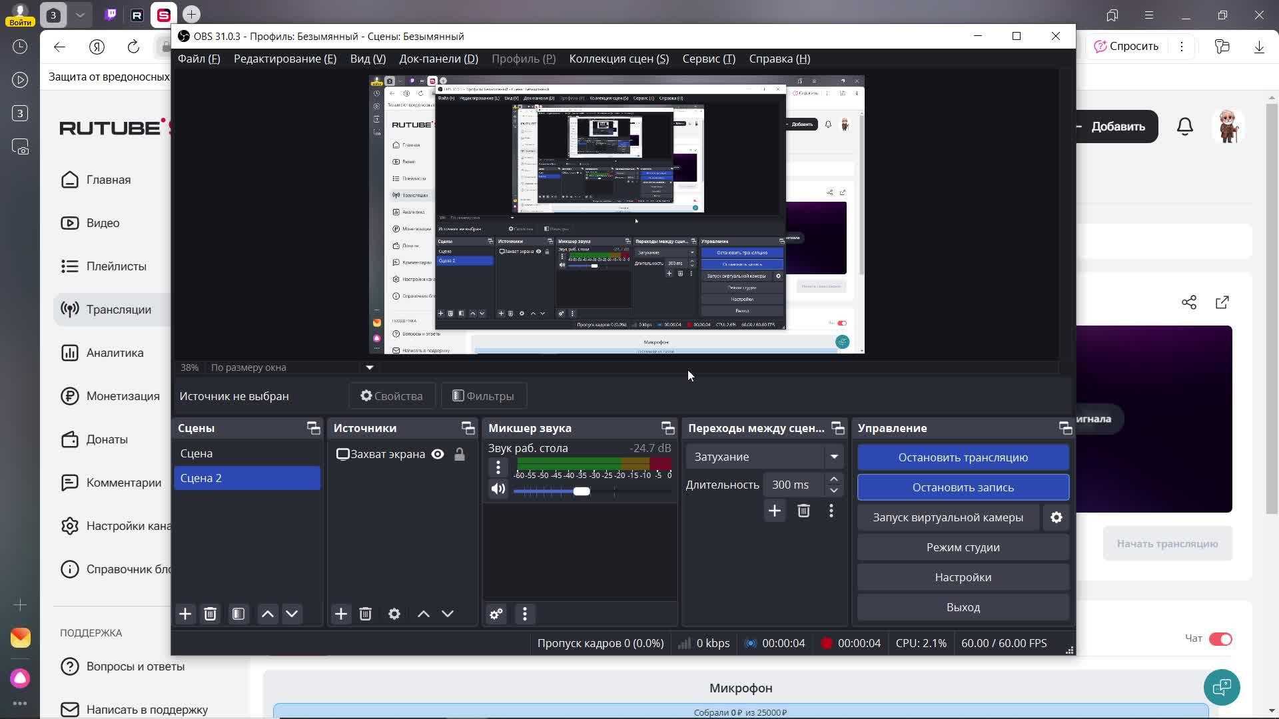Viewport: 1279px width, 719px height.
Task: Mute Звук раб. стола speaker
Action: [498, 489]
